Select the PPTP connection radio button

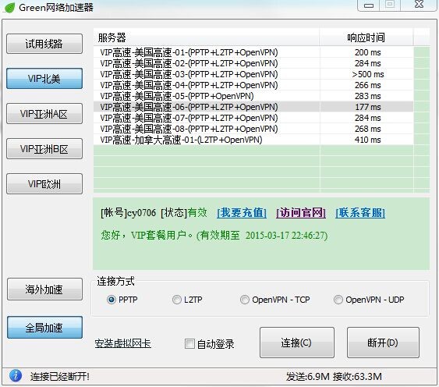(112, 300)
